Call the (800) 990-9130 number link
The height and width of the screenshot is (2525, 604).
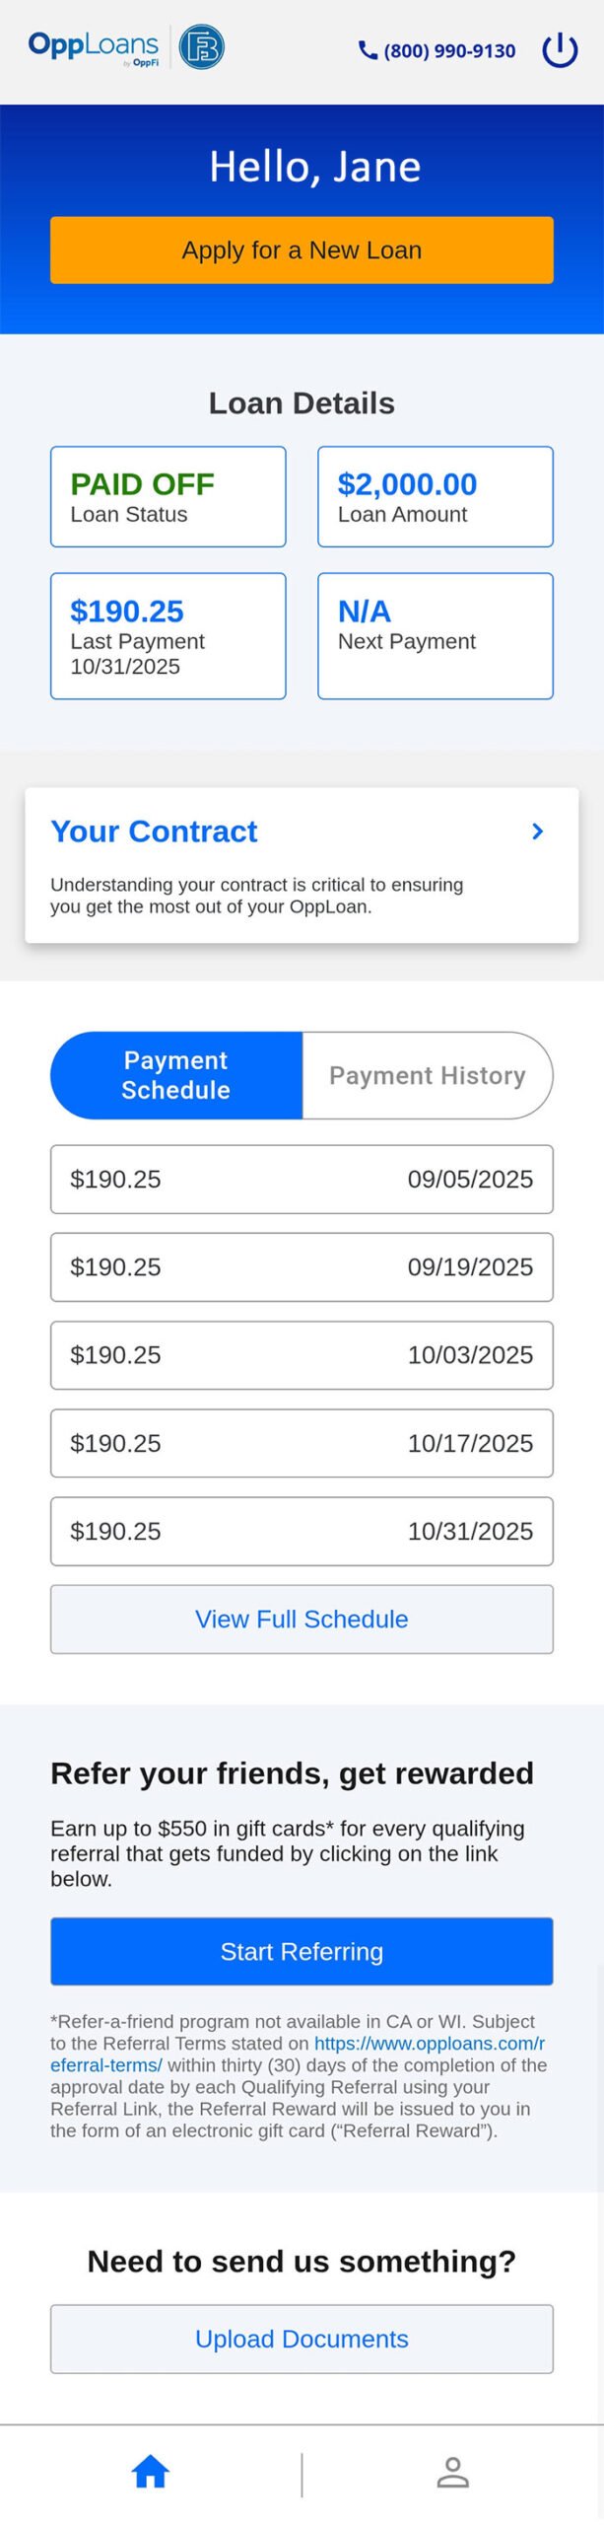(449, 51)
